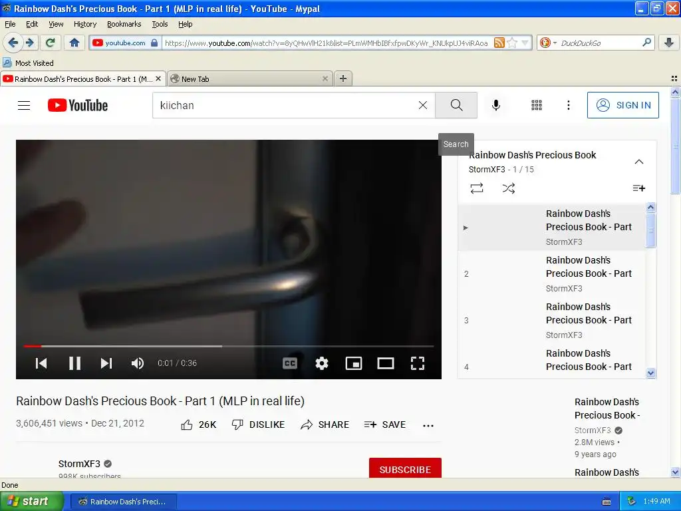
Task: Toggle loop playlist
Action: point(477,188)
